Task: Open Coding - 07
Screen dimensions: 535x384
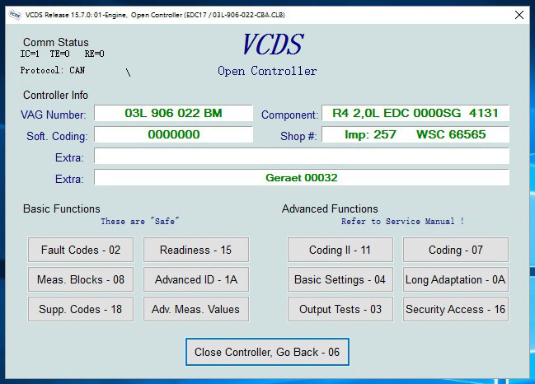Action: pyautogui.click(x=456, y=250)
